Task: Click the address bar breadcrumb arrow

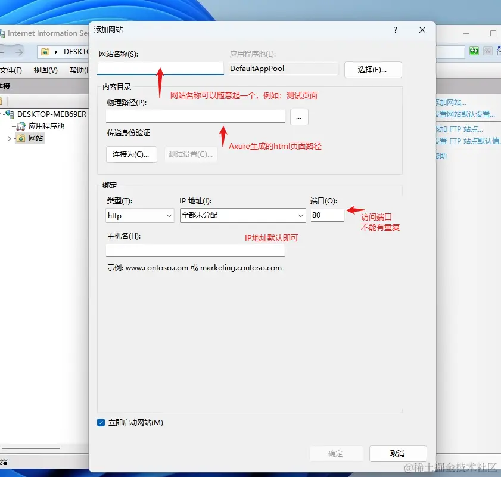Action: coord(56,52)
